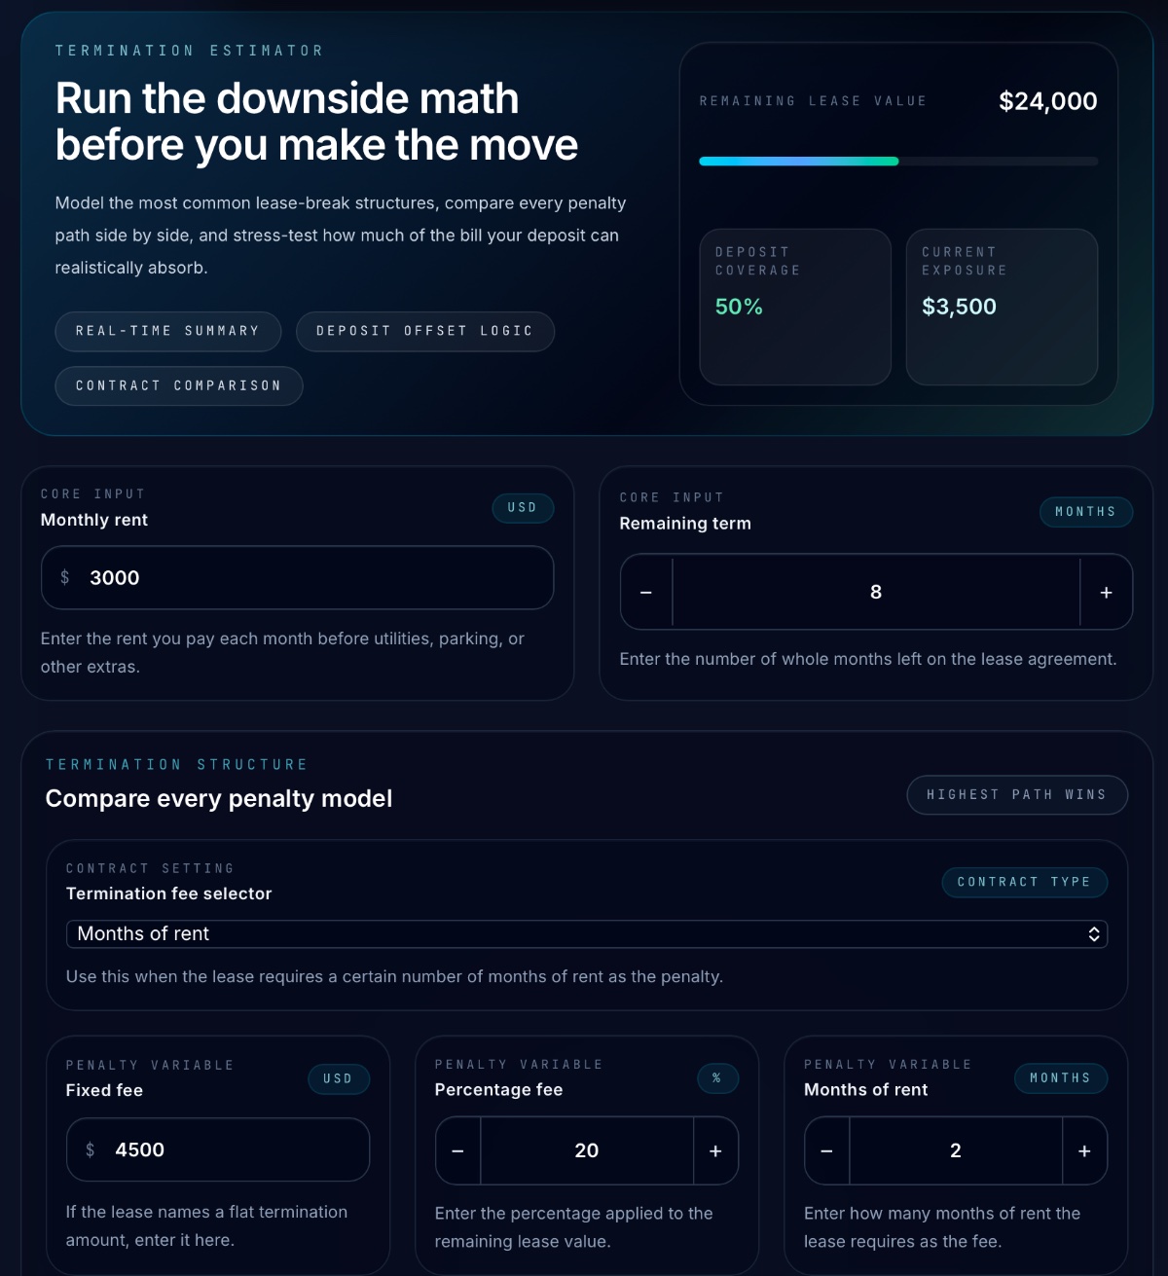This screenshot has width=1168, height=1276.
Task: Increase months of rent penalty value
Action: pyautogui.click(x=1084, y=1150)
